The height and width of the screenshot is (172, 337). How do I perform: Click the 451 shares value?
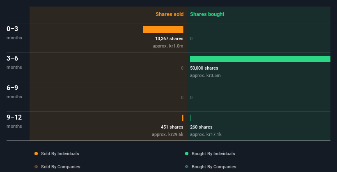[x=172, y=127]
